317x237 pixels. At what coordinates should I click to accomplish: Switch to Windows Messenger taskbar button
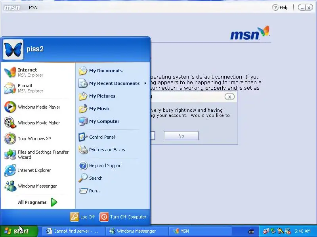137,231
